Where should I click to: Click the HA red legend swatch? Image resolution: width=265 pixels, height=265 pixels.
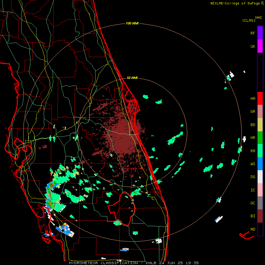click(x=260, y=98)
